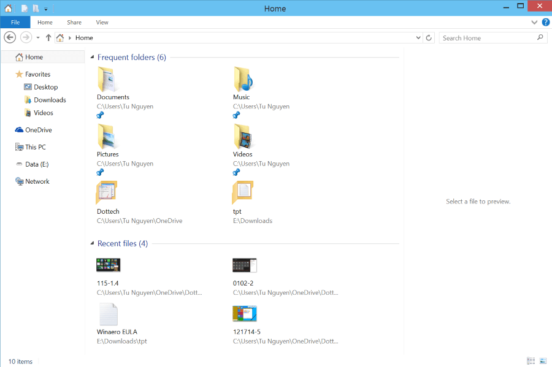Screen dimensions: 552x367
Task: Click the 'Select a file to preview.' text
Action: 478,202
